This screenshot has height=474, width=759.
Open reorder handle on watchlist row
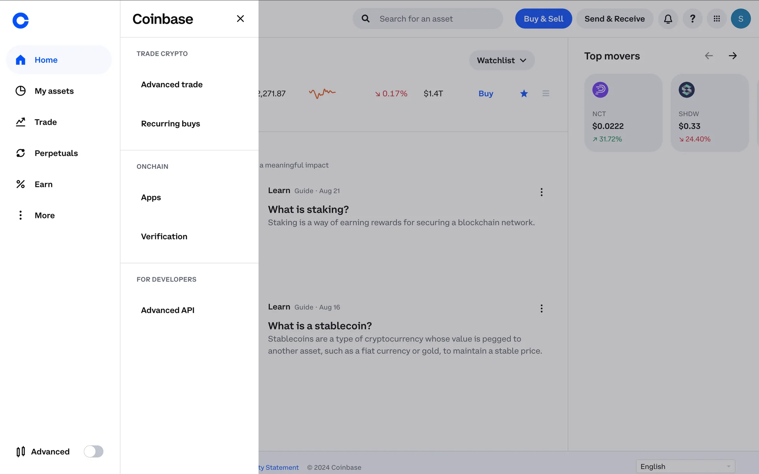[x=546, y=94]
